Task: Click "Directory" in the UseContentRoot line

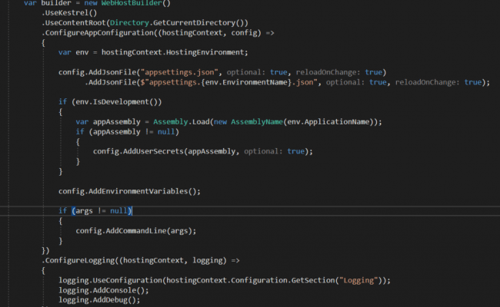Action: pos(129,23)
